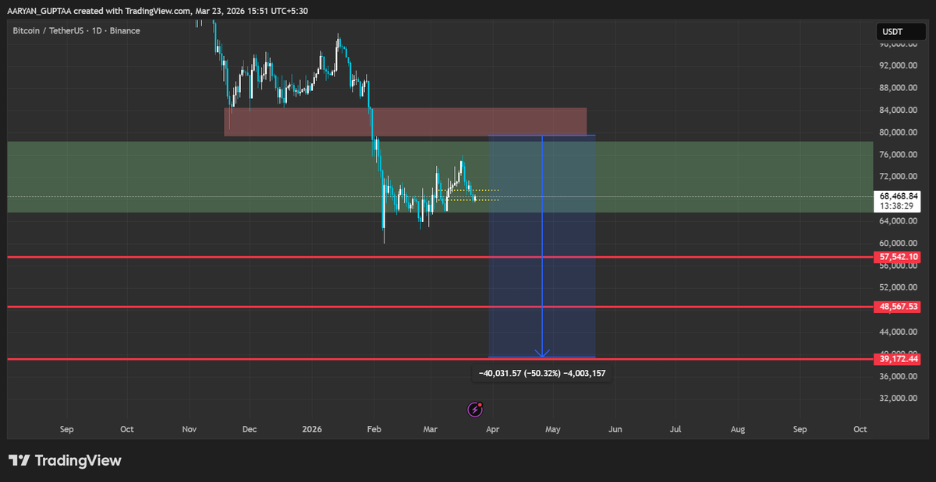The width and height of the screenshot is (936, 482).
Task: Click the Aug label on time axis
Action: [x=737, y=429]
